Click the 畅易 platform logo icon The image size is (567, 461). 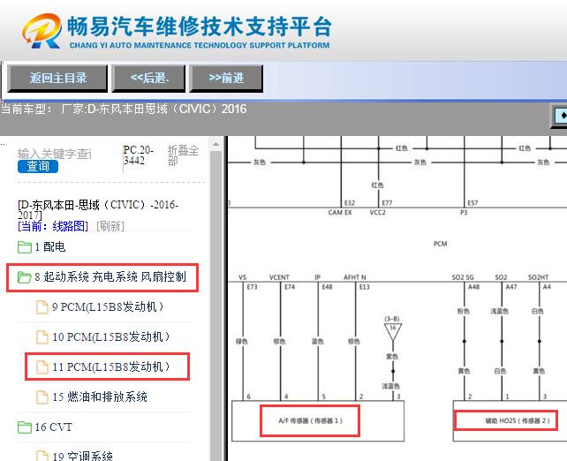pyautogui.click(x=42, y=31)
